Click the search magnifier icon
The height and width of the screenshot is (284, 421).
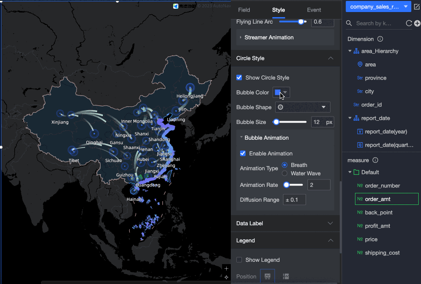(x=349, y=23)
